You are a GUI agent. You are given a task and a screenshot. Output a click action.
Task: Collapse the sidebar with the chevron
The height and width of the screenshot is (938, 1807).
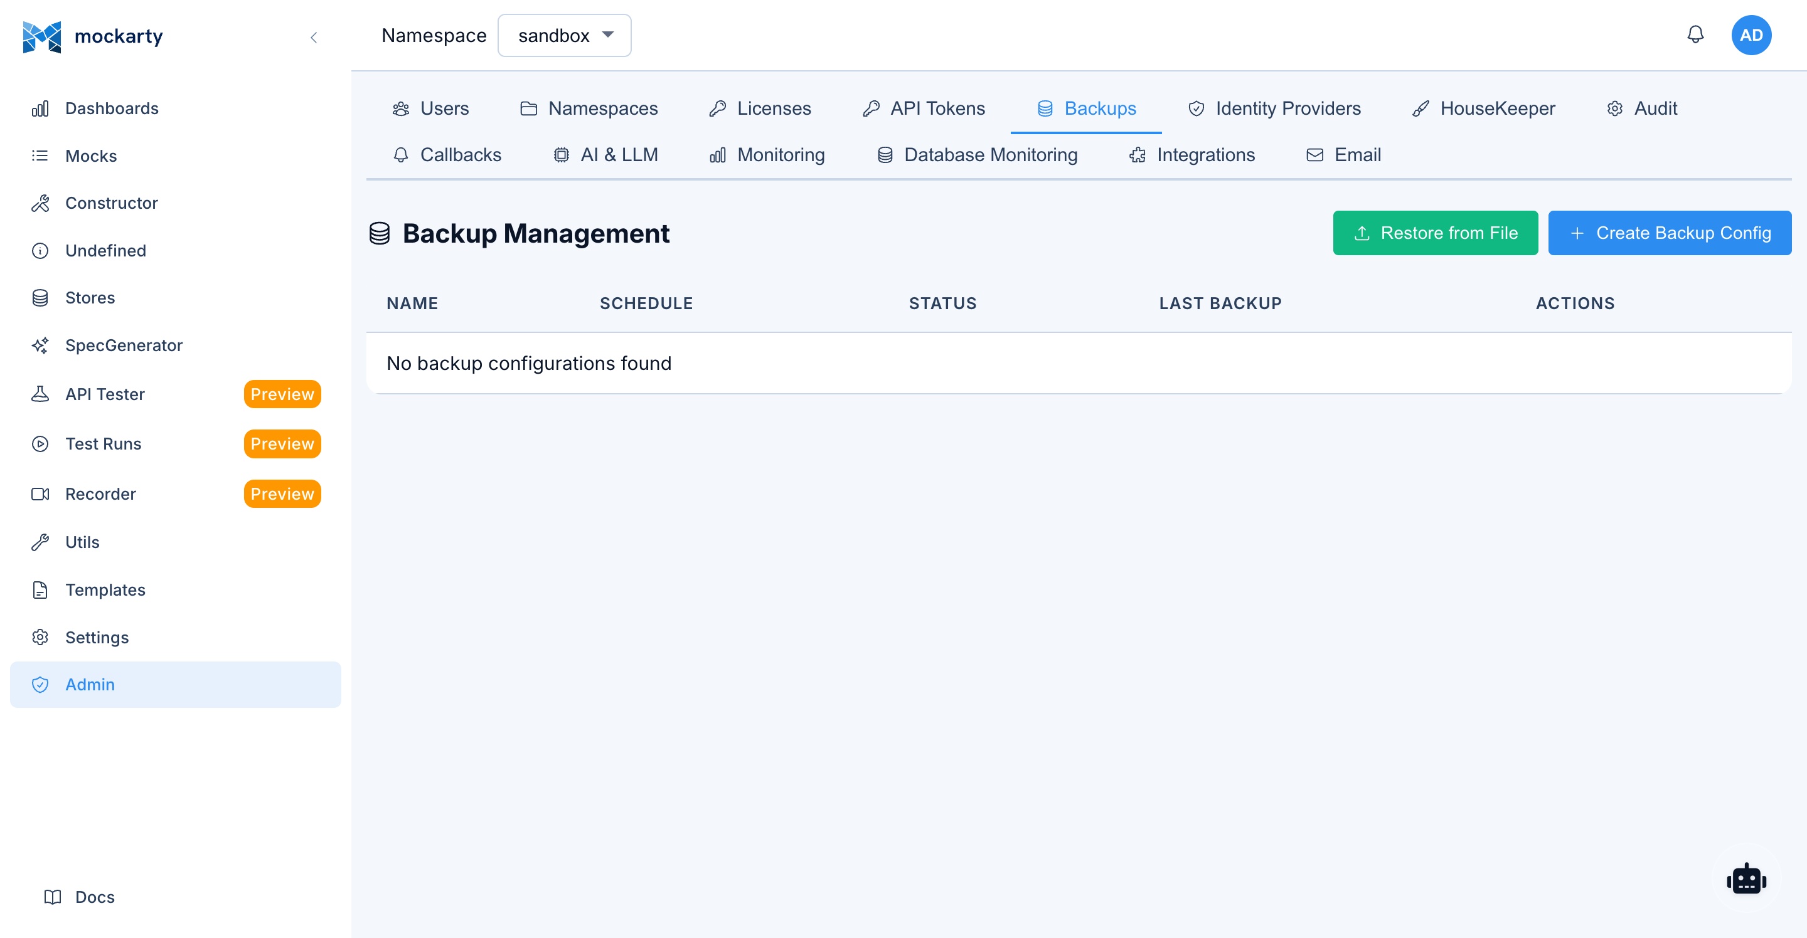coord(314,37)
